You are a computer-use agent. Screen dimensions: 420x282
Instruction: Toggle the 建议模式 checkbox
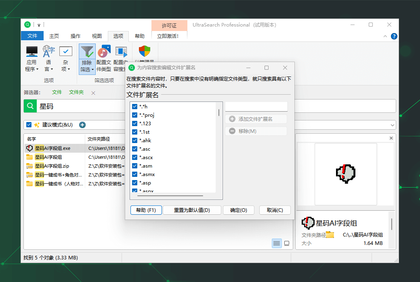(29, 125)
